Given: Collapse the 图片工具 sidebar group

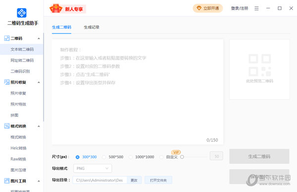Looking at the screenshot, I should 39,181.
